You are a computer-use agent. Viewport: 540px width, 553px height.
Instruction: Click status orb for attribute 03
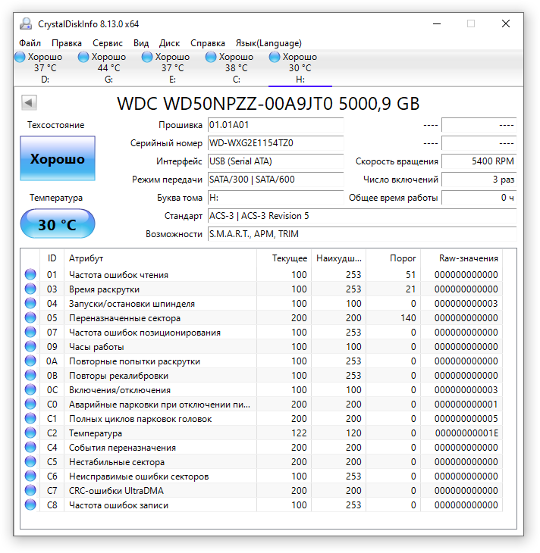point(30,289)
